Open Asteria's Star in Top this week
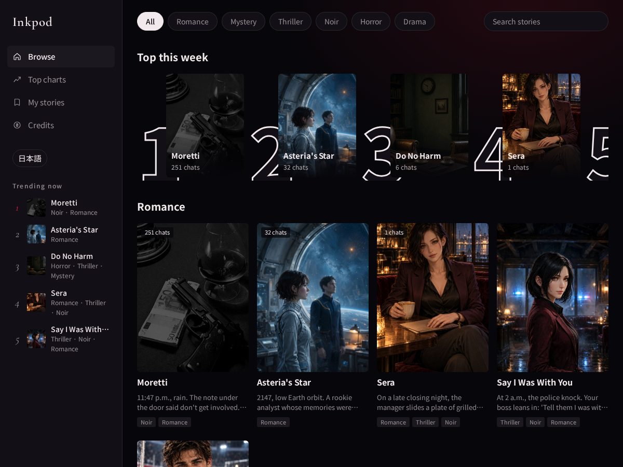 click(x=317, y=126)
